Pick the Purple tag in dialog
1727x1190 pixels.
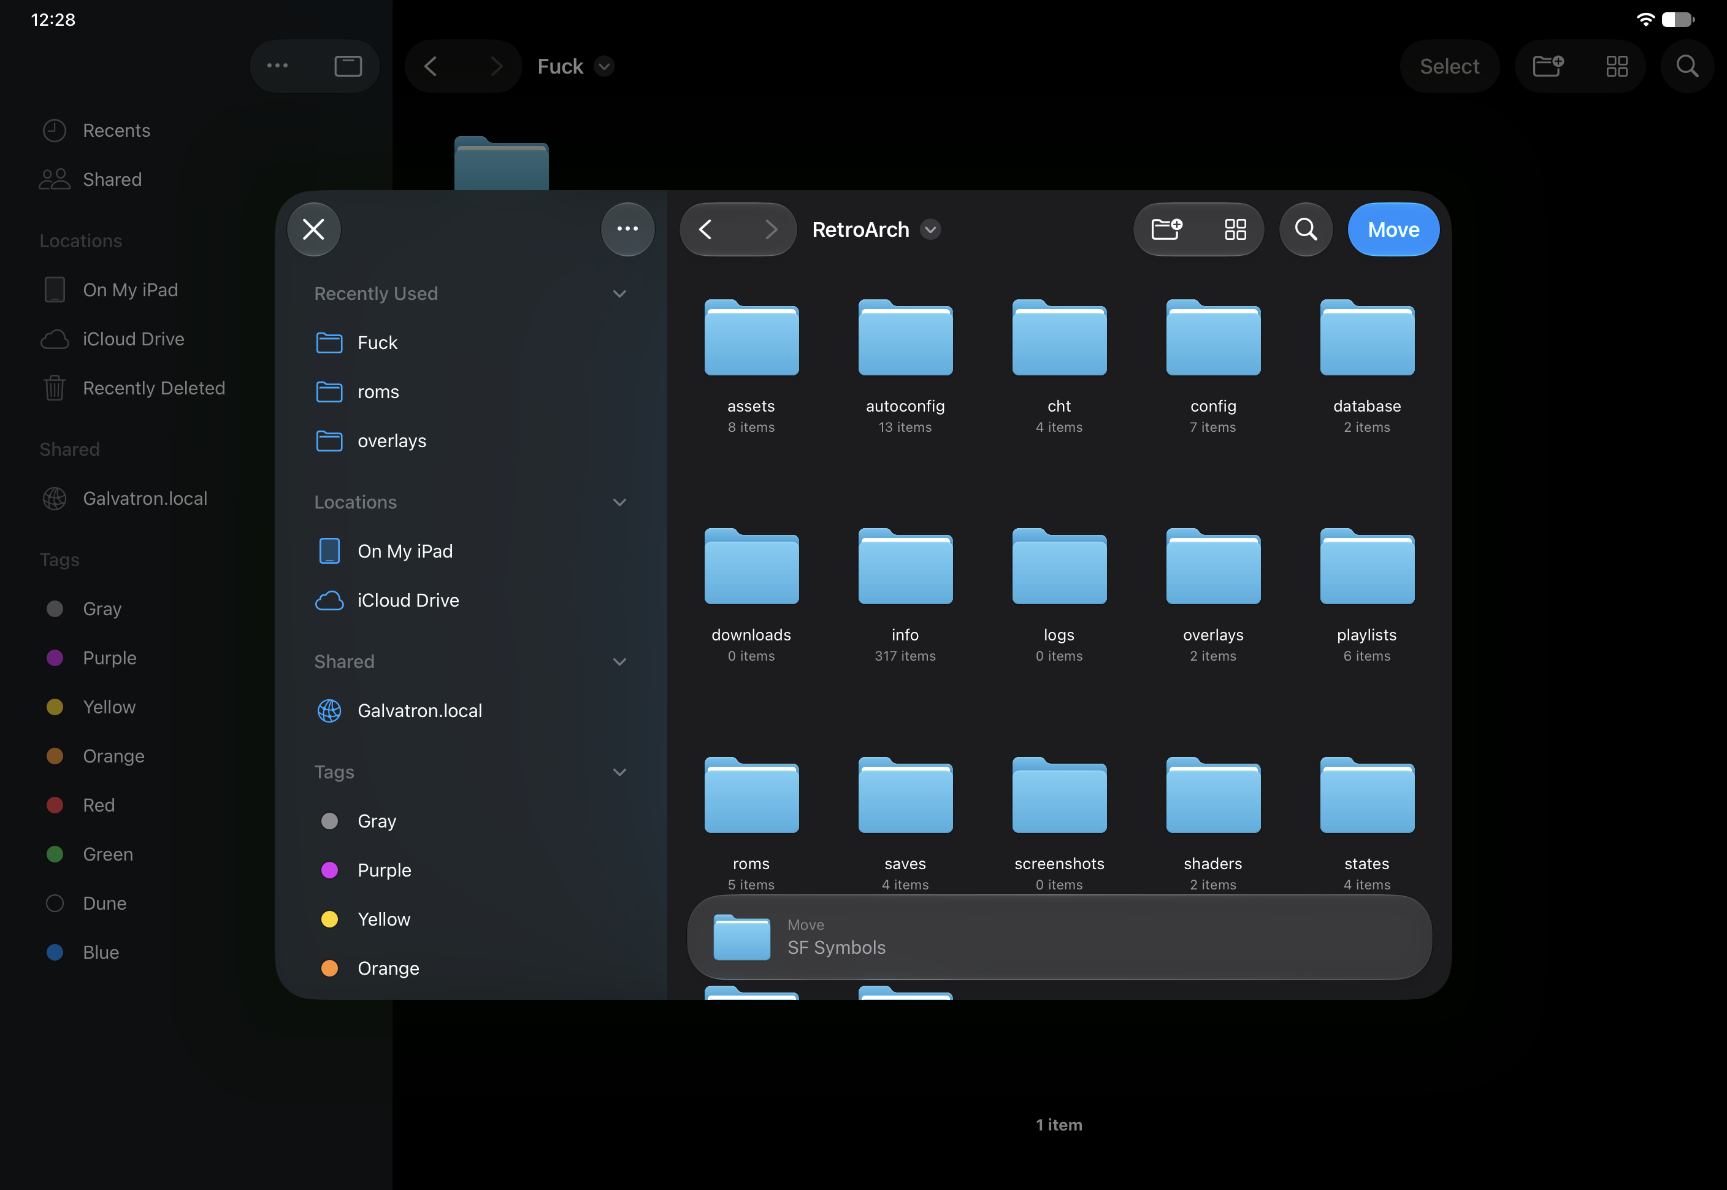(x=471, y=871)
